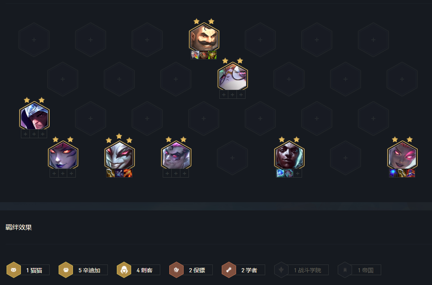Click the inactive 战斗学院 trait icon
The width and height of the screenshot is (432, 285).
pos(281,270)
